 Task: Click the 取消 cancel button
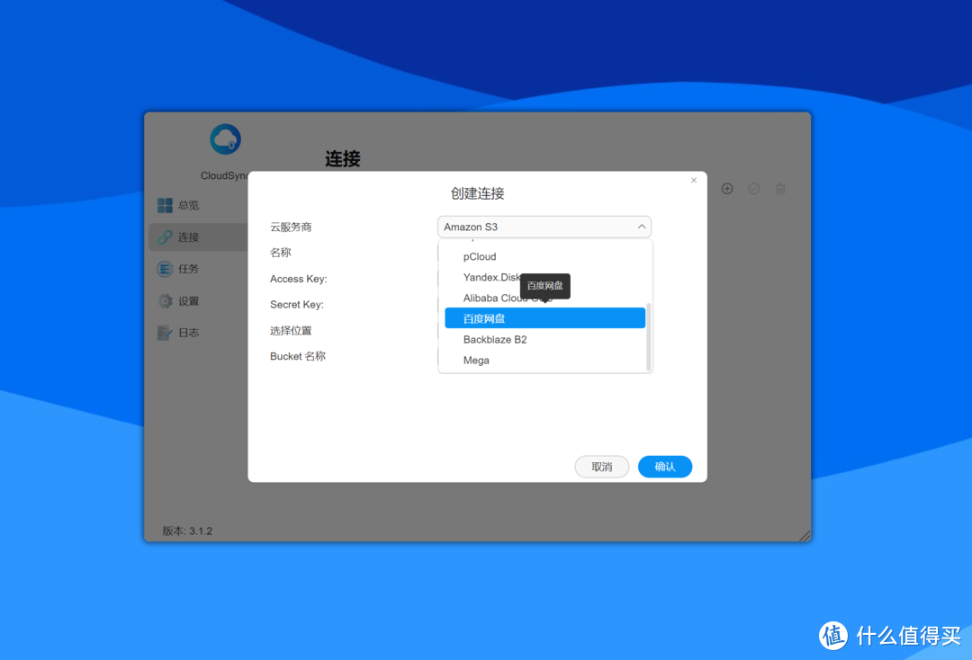(601, 467)
